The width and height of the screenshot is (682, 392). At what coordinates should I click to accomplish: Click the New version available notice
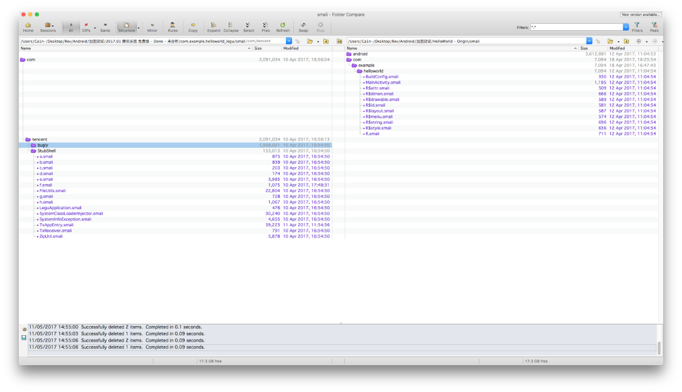[641, 14]
